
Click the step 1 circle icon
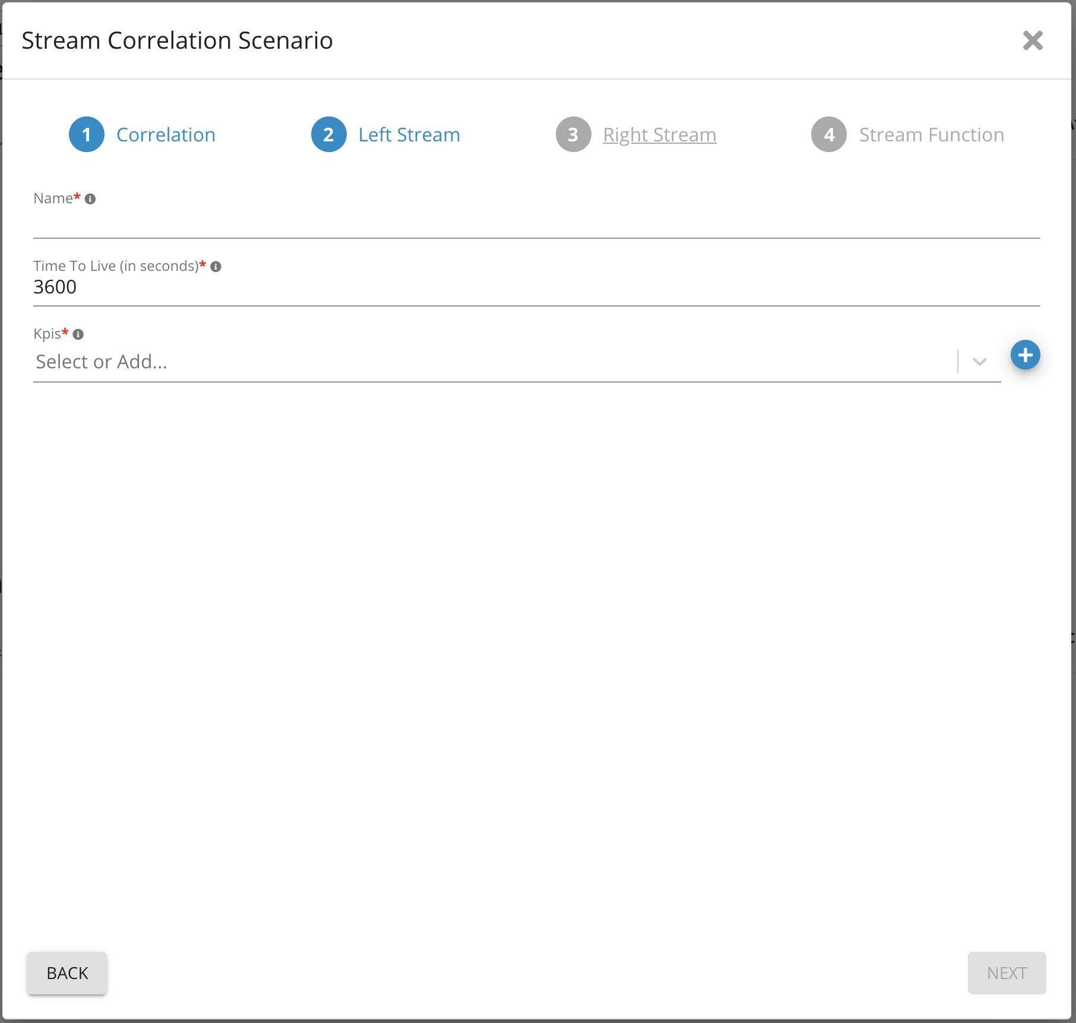(x=87, y=135)
